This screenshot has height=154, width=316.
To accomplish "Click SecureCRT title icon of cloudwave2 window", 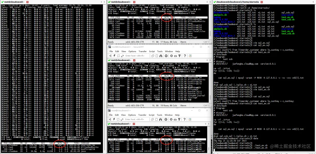I will 109,47.
